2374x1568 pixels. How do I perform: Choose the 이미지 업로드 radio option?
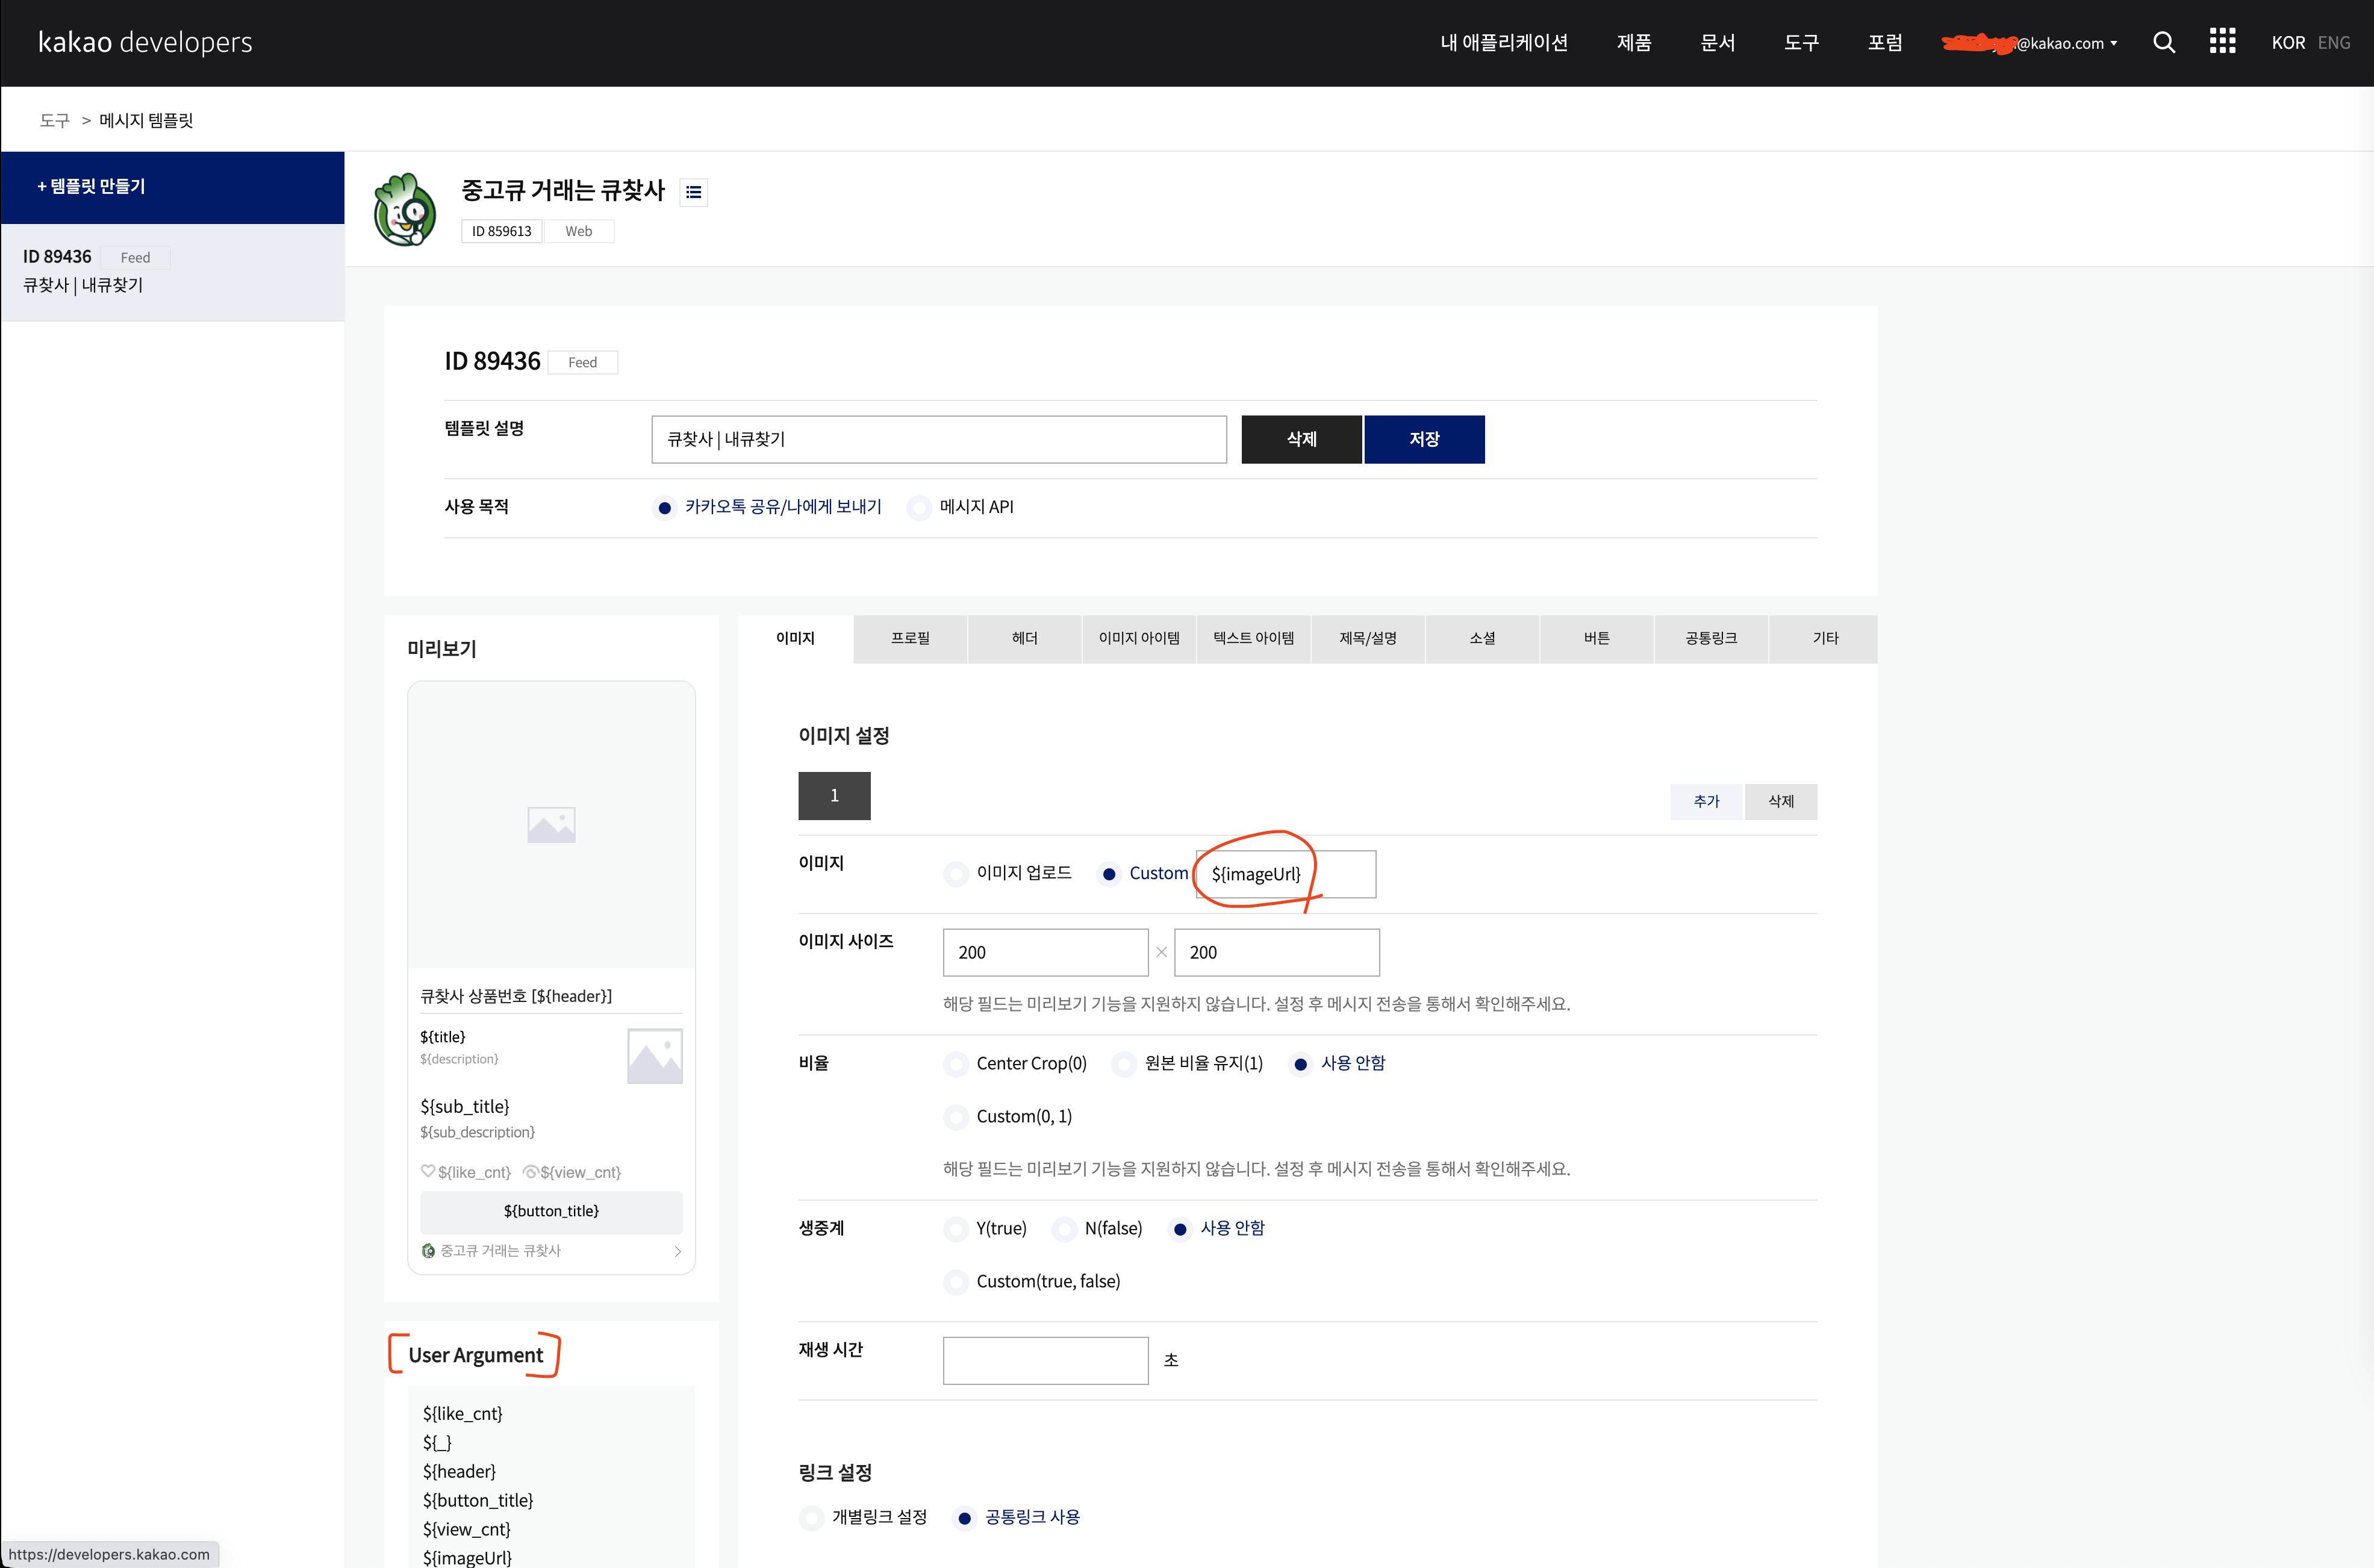(x=957, y=874)
